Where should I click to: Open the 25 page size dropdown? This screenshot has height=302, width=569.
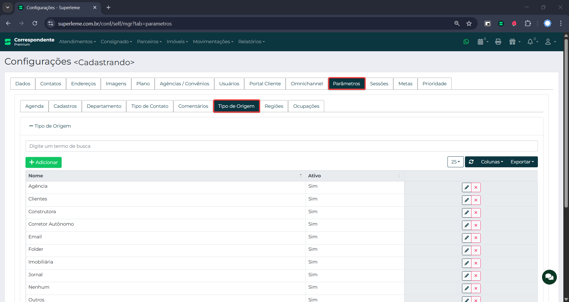click(455, 162)
